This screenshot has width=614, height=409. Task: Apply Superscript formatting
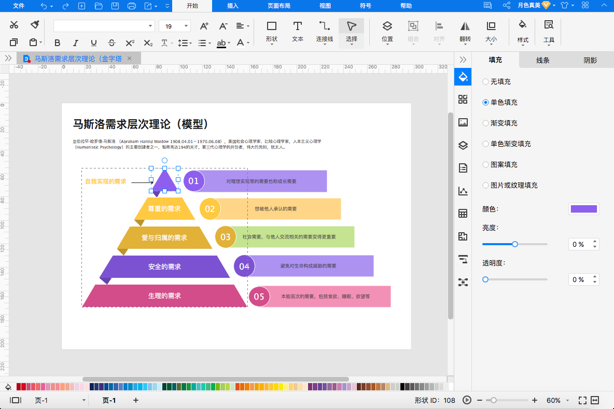click(x=130, y=43)
